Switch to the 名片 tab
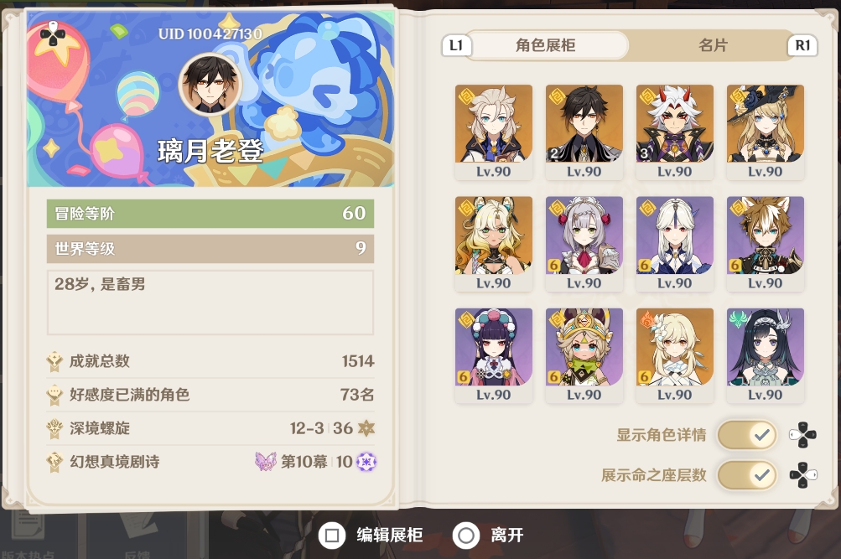This screenshot has width=841, height=559. (x=712, y=45)
